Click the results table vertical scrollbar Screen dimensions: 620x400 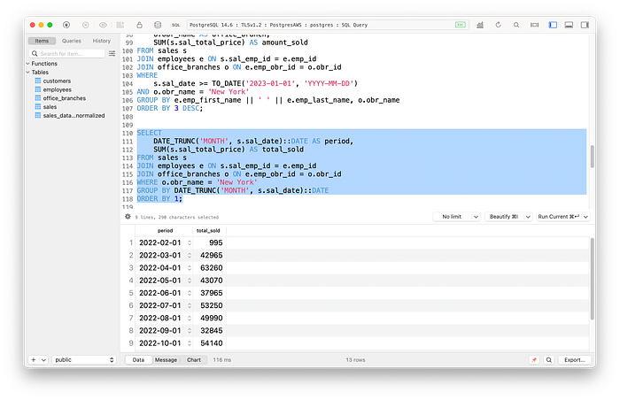pyautogui.click(x=592, y=279)
